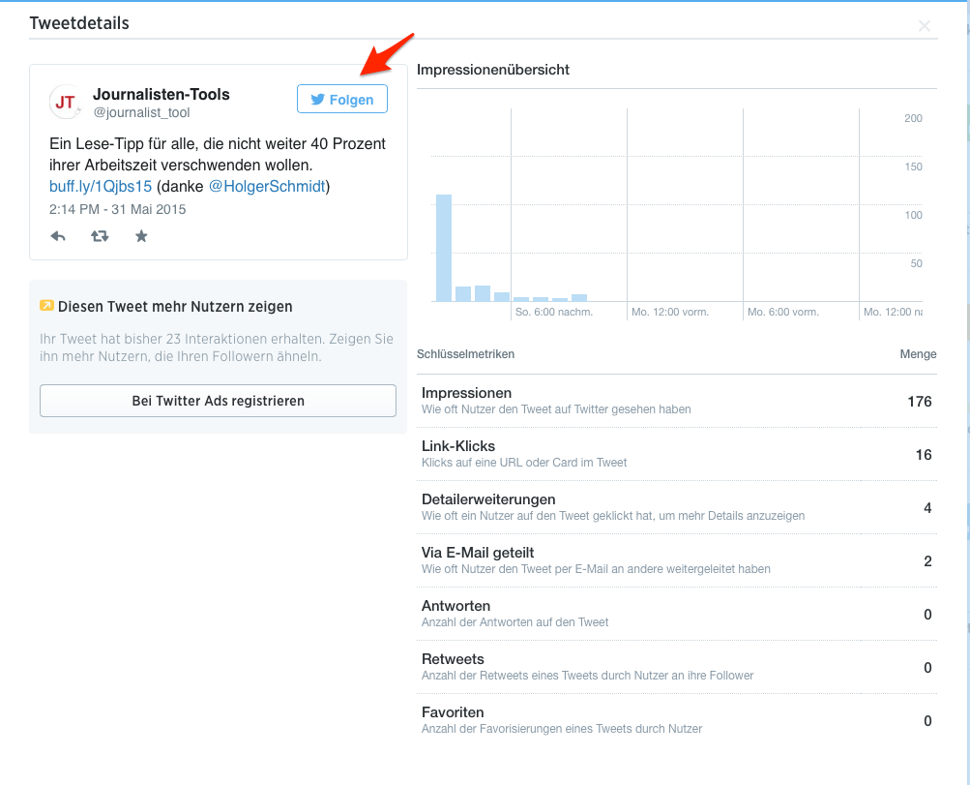Screen dimensions: 970x785
Task: Click the yellow promote arrow icon
Action: [x=46, y=306]
